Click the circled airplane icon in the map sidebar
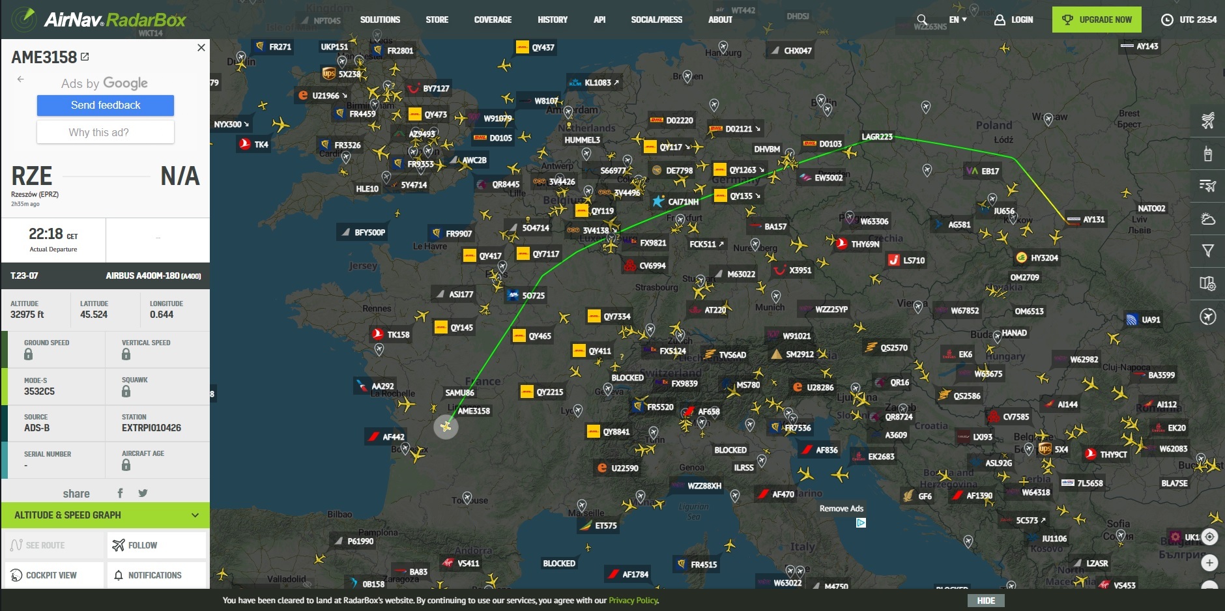This screenshot has width=1225, height=611. pyautogui.click(x=1207, y=317)
